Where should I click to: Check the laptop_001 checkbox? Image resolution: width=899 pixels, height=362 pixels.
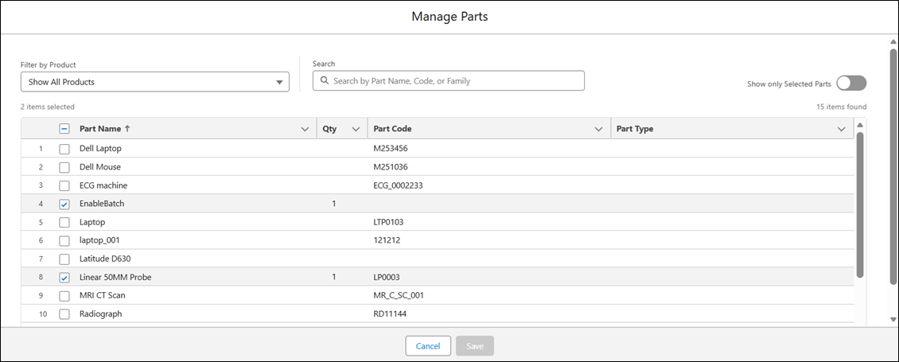coord(64,240)
